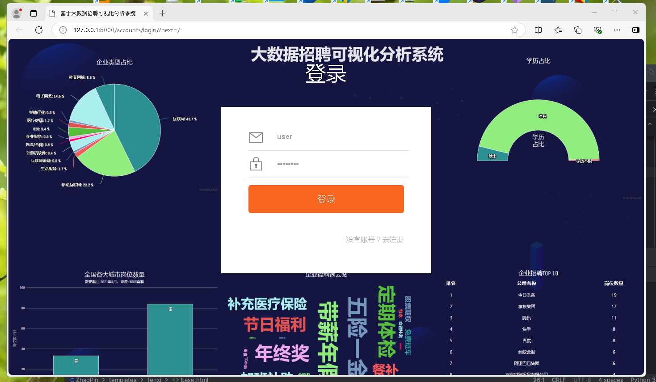Viewport: 656px width, 382px height.
Task: Toggle the browser sidebar icon
Action: (x=635, y=30)
